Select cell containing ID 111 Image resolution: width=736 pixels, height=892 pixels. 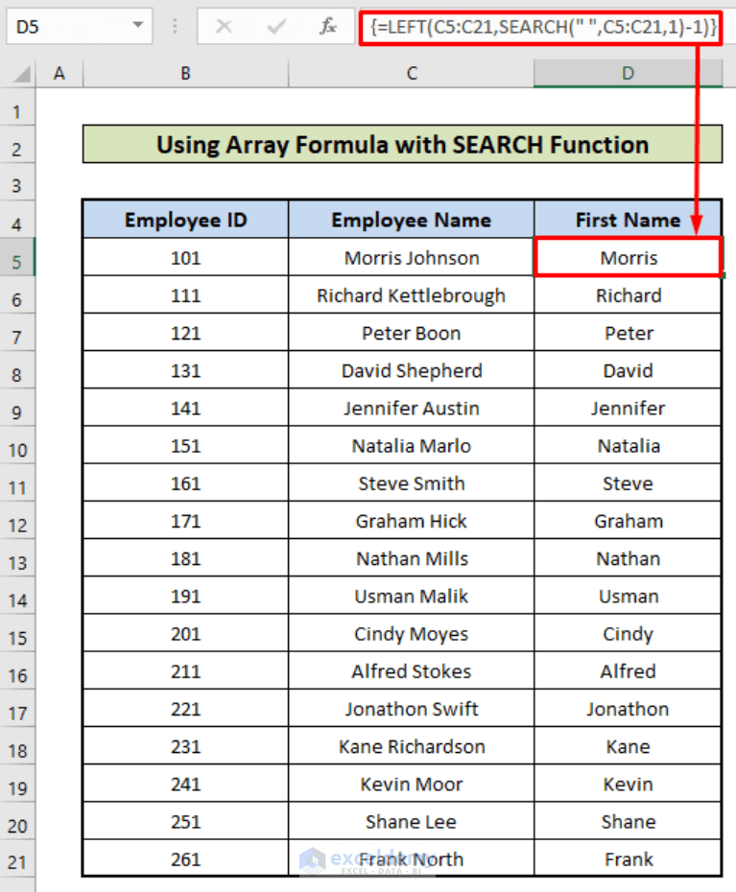[185, 295]
